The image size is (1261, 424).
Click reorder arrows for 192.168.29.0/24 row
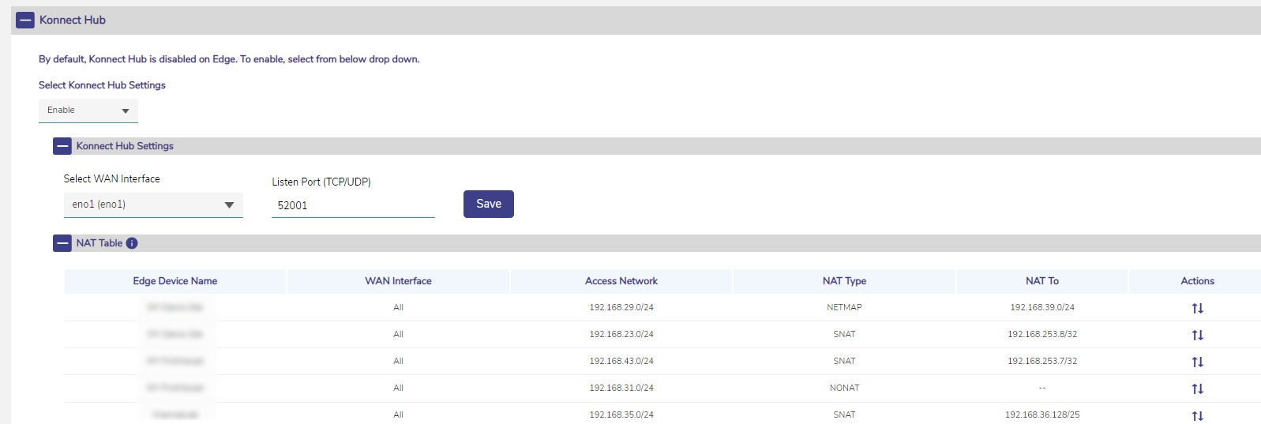click(1197, 308)
